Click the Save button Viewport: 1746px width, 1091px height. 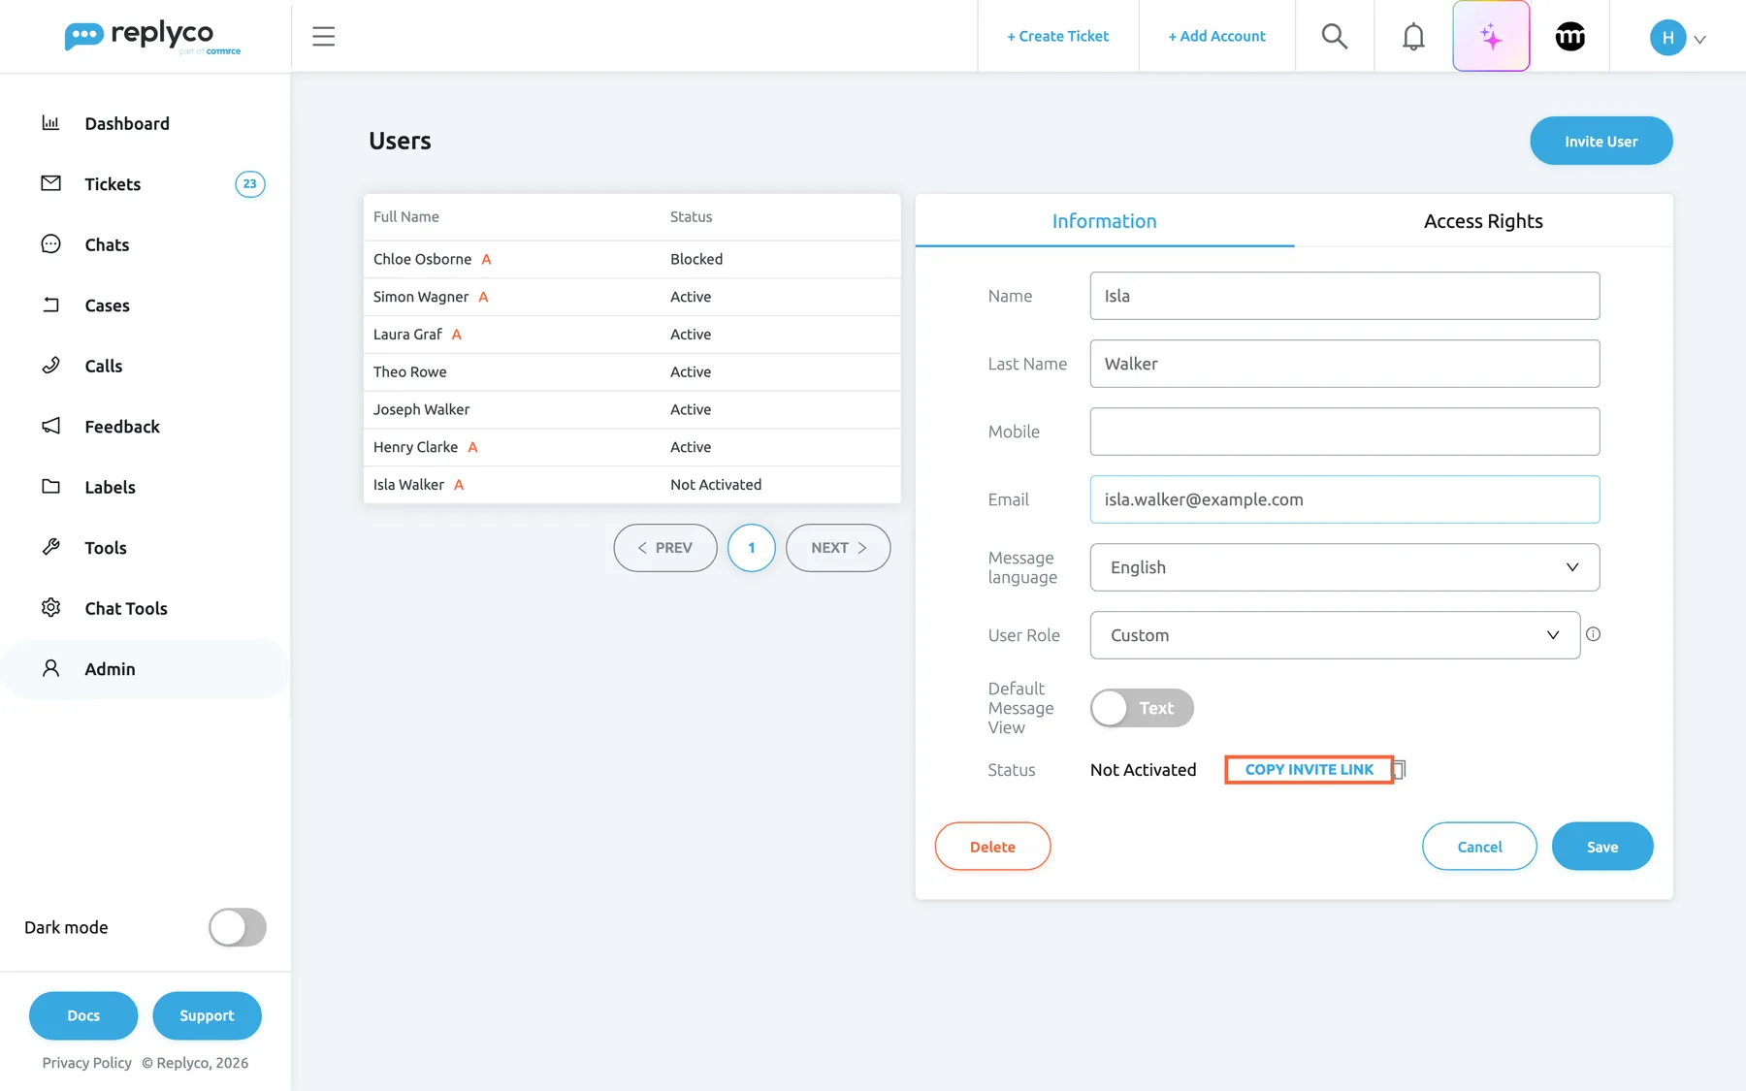coord(1602,847)
